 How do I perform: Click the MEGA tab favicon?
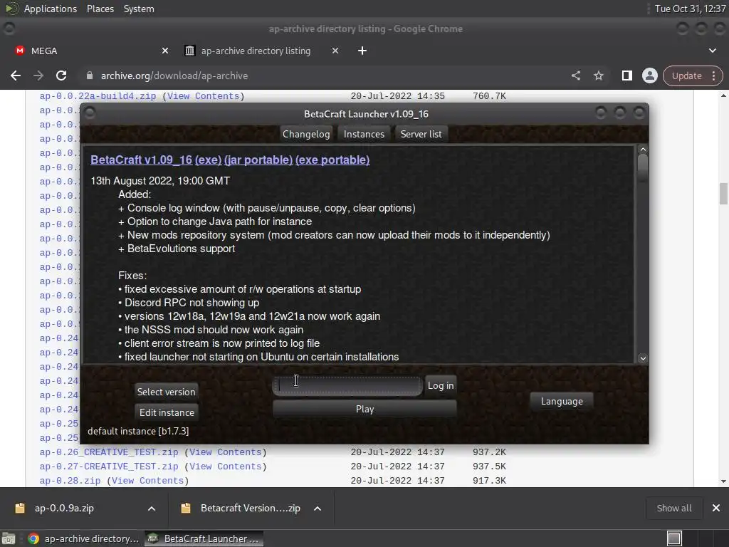(x=19, y=51)
